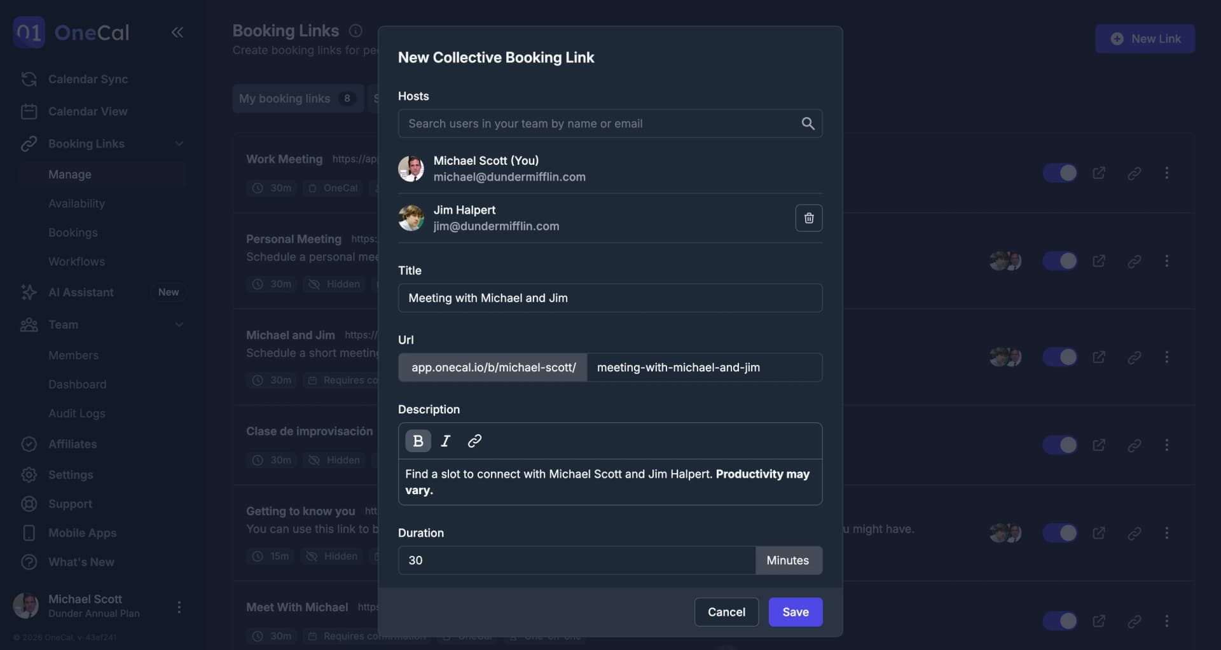Copy Personal Meeting booking link

click(x=1135, y=261)
